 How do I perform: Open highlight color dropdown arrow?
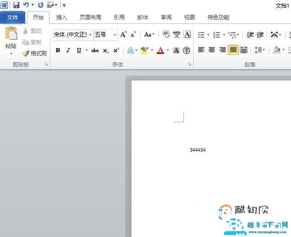click(152, 50)
